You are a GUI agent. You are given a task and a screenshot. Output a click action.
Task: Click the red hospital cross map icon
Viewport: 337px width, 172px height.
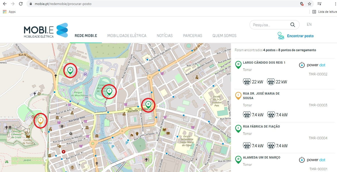point(64,152)
